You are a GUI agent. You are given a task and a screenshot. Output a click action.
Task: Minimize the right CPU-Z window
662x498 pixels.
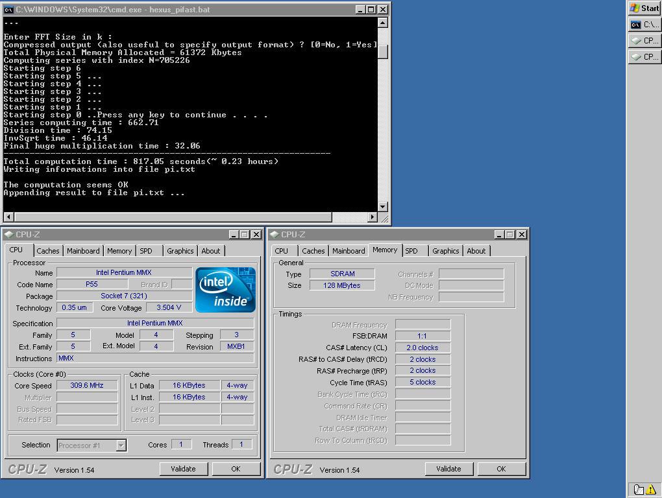tap(499, 235)
